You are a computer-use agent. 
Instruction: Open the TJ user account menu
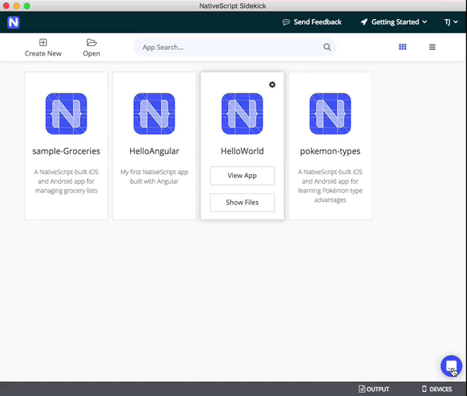point(451,22)
